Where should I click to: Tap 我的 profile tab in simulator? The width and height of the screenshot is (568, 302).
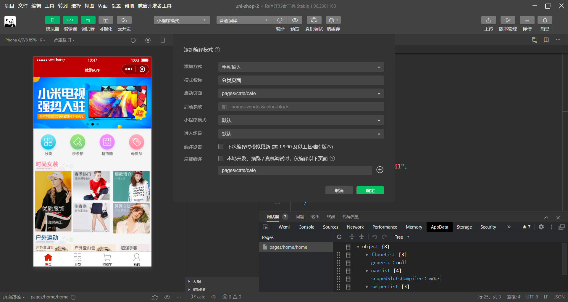coord(137,260)
